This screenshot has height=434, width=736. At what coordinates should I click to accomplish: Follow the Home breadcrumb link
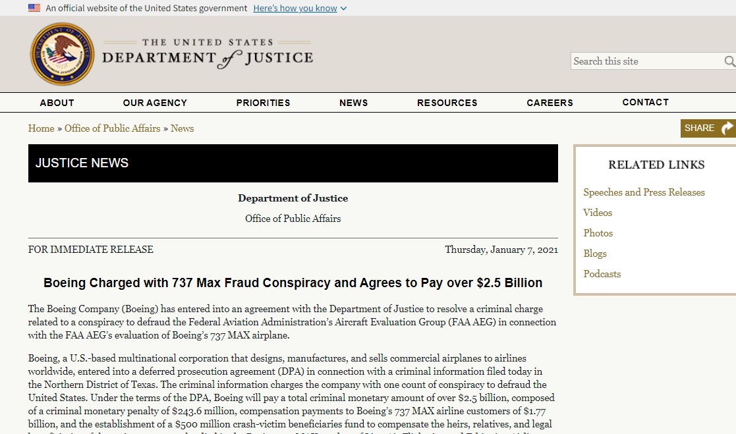pyautogui.click(x=42, y=128)
